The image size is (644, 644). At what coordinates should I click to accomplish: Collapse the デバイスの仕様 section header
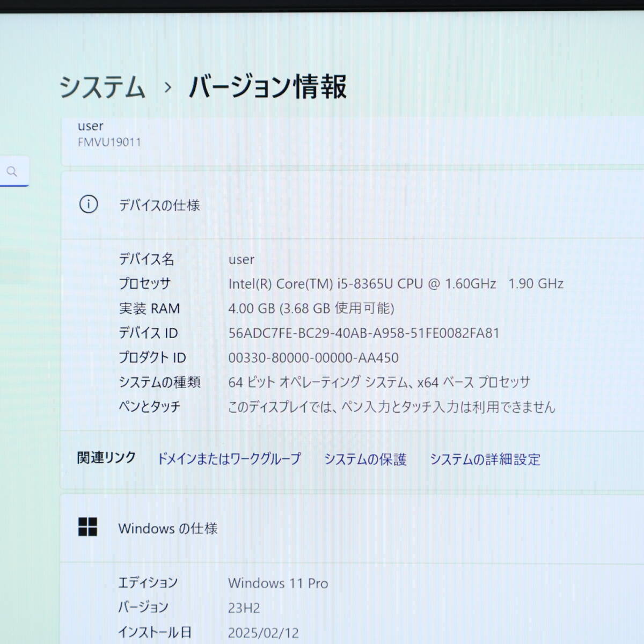[353, 204]
